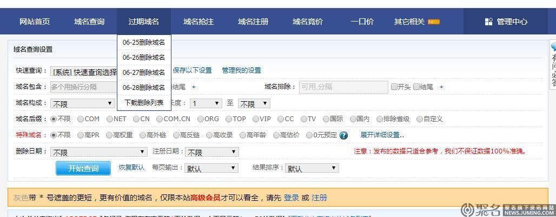Click plus sign after 域名排除 checkboxes
Image resolution: width=556 pixels, height=217 pixels.
coord(441,87)
